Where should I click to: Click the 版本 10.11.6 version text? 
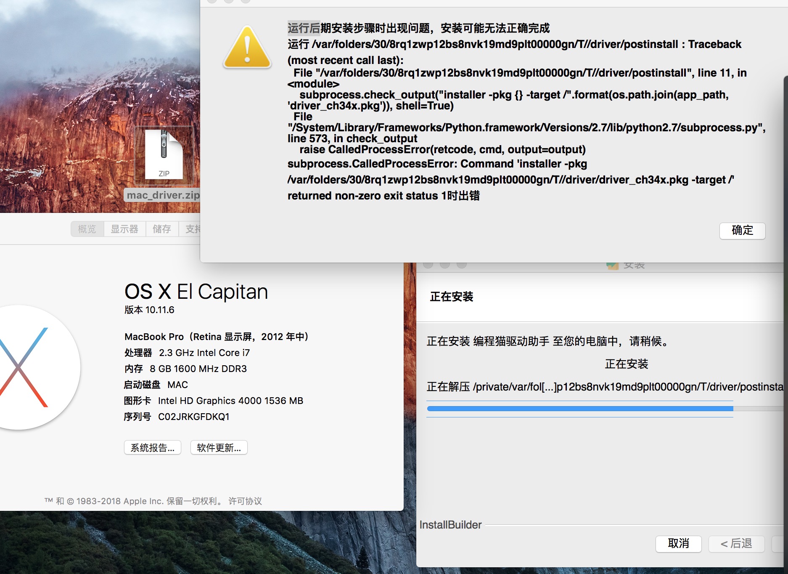(149, 310)
